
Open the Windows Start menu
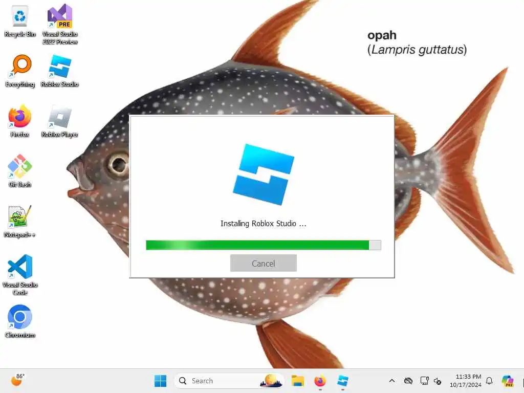[x=160, y=381]
